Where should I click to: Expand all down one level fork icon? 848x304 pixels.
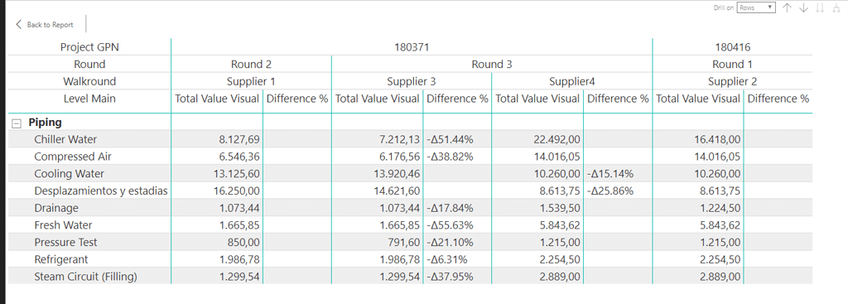[836, 7]
